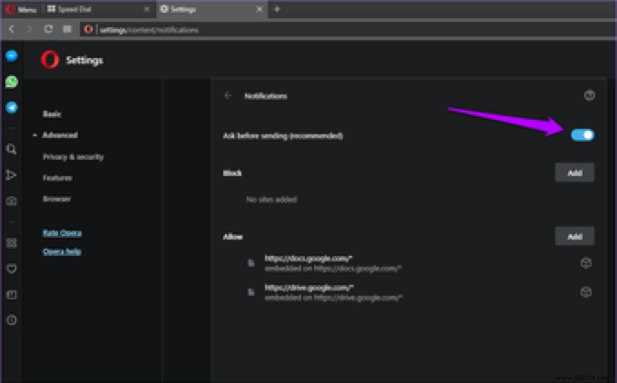Open Telegram in the sidebar
This screenshot has height=383, width=617.
(x=11, y=108)
